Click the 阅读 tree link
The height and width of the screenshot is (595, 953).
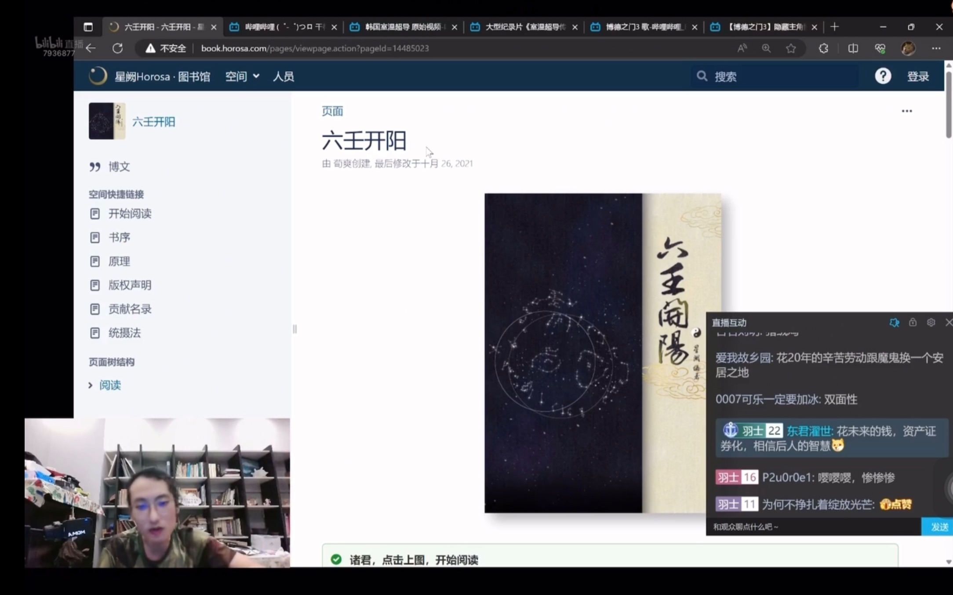pyautogui.click(x=110, y=385)
